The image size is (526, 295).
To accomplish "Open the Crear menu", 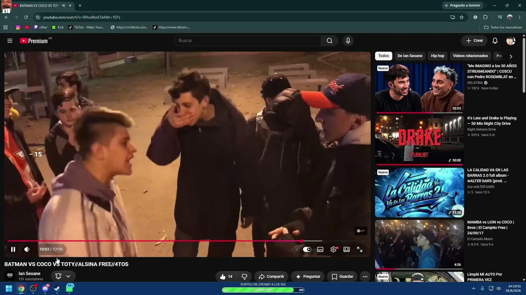I will click(474, 41).
